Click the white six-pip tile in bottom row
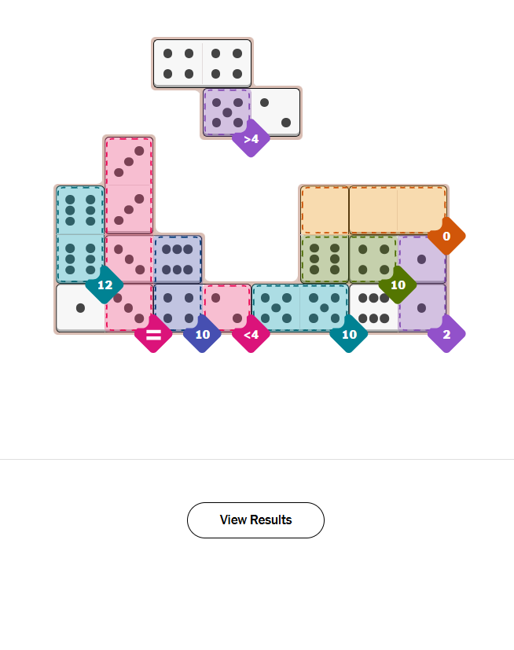The image size is (514, 650). (x=373, y=307)
